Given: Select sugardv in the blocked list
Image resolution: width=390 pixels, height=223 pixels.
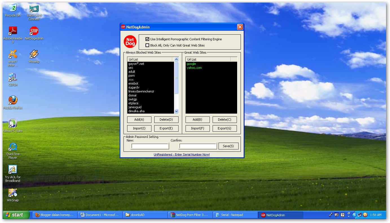Looking at the screenshot, I should [x=134, y=87].
